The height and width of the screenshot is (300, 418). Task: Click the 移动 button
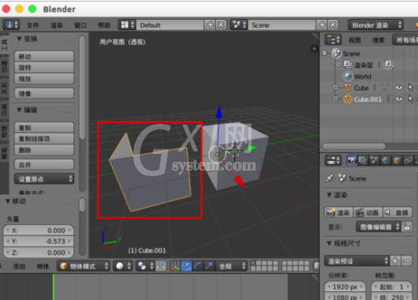[44, 56]
